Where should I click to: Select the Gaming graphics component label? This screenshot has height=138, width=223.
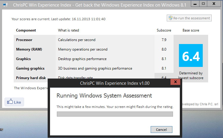30,68
